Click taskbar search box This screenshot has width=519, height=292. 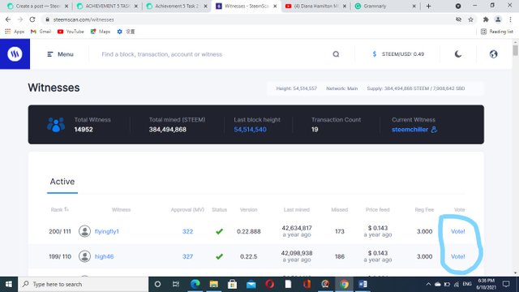coord(84,284)
